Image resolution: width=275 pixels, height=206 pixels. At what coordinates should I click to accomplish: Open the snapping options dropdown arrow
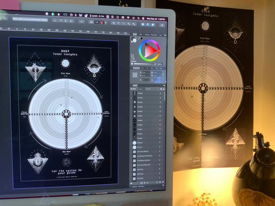[106, 23]
